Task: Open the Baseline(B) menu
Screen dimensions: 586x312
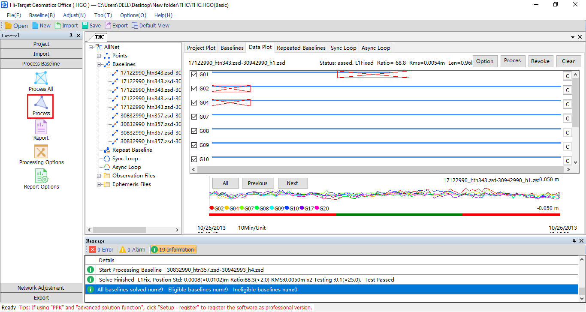Action: 42,15
